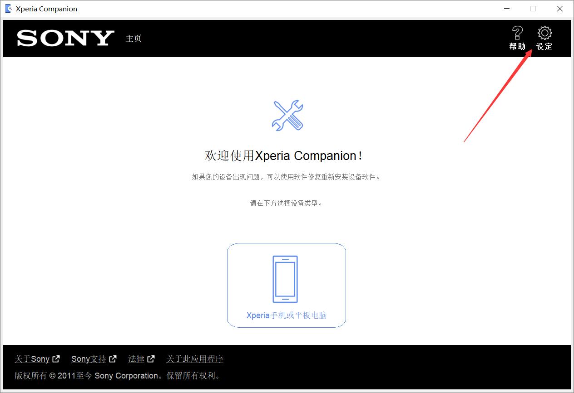This screenshot has height=393, width=574.
Task: Click external link icon beside 法律
Action: pos(151,359)
